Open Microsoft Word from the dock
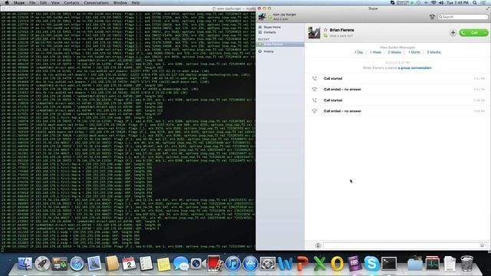491x276 pixels. pyautogui.click(x=285, y=264)
